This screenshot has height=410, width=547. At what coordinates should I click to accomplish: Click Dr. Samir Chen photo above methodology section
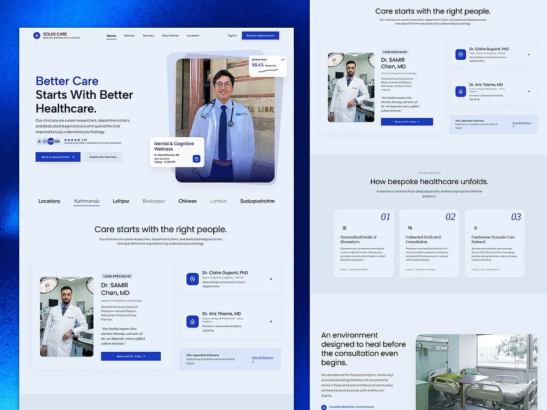pyautogui.click(x=351, y=87)
